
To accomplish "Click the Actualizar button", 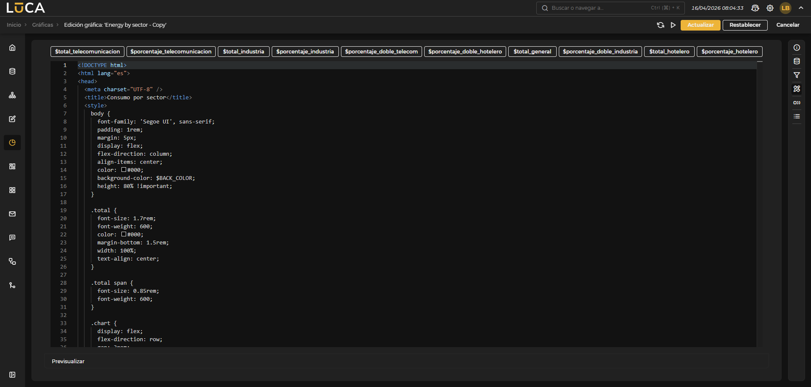I will [x=700, y=25].
